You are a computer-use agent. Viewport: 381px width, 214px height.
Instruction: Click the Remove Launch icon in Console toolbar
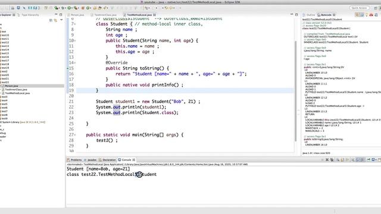[327, 160]
